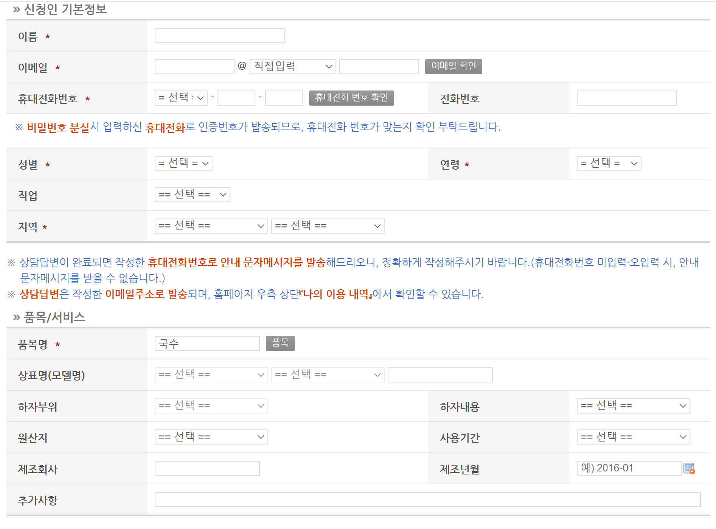Open the first 지역 selection dropdown
The image size is (716, 529).
[x=211, y=226]
